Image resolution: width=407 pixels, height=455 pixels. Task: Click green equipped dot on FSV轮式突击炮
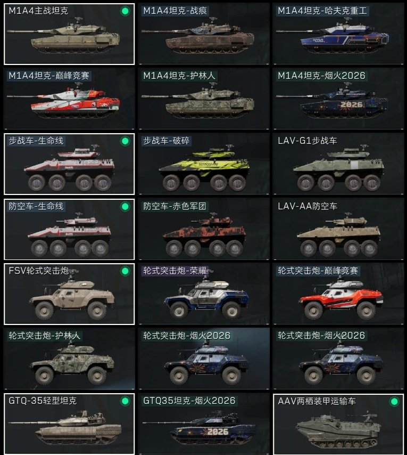tap(125, 271)
